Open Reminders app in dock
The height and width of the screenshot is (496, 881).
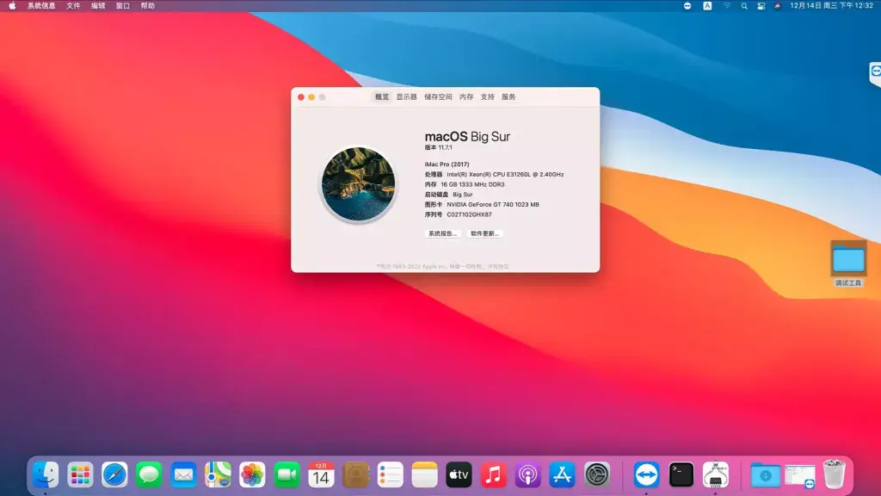click(390, 475)
